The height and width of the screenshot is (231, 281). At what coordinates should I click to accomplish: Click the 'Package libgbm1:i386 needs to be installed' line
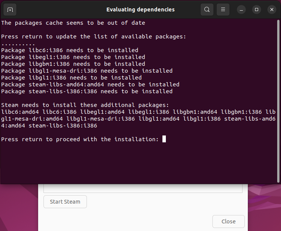point(73,64)
